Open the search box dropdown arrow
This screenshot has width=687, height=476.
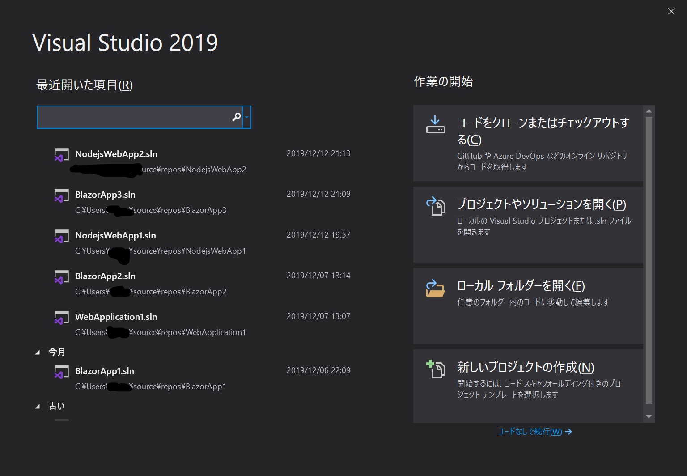point(246,117)
